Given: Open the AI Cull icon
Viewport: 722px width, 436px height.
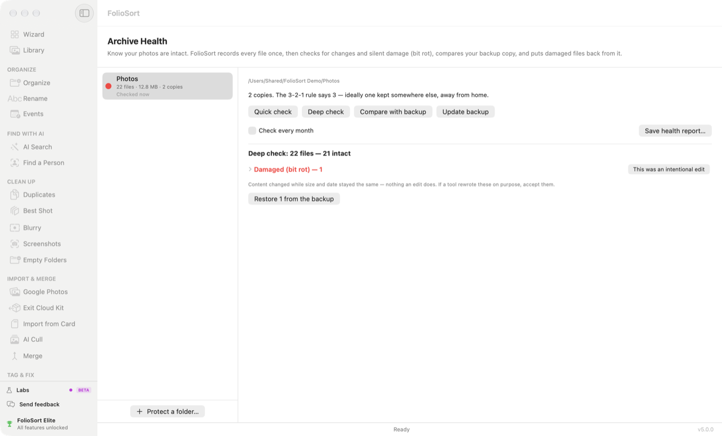Looking at the screenshot, I should (15, 340).
